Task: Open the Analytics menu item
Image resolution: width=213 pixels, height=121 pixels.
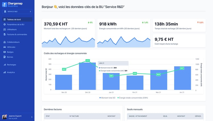Action: coord(11,72)
